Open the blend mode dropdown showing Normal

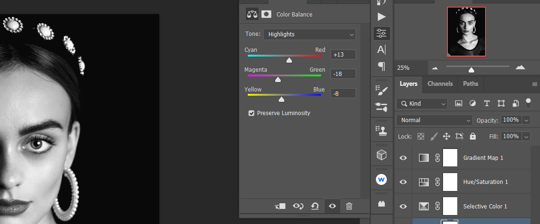434,120
